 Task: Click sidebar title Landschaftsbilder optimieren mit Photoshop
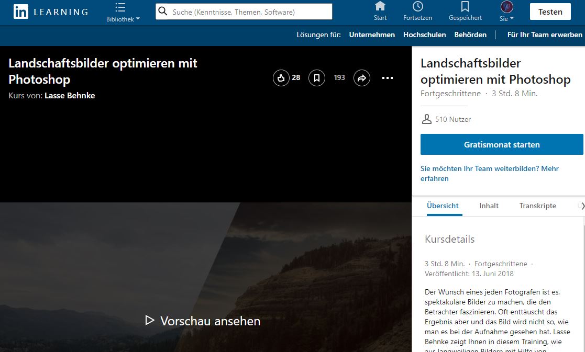point(495,71)
